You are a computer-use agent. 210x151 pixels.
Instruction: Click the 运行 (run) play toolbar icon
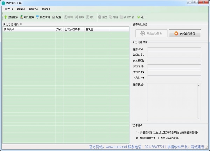pyautogui.click(x=87, y=17)
